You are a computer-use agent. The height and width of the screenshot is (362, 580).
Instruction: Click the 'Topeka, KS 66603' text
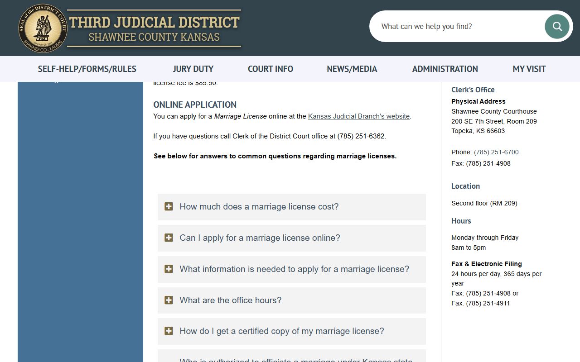(x=478, y=131)
